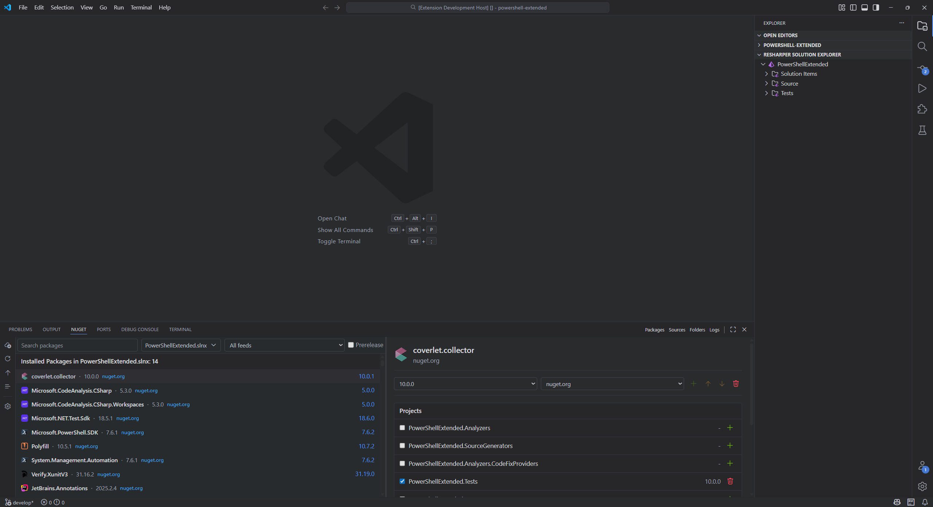
Task: Click the command center search box
Action: [478, 8]
